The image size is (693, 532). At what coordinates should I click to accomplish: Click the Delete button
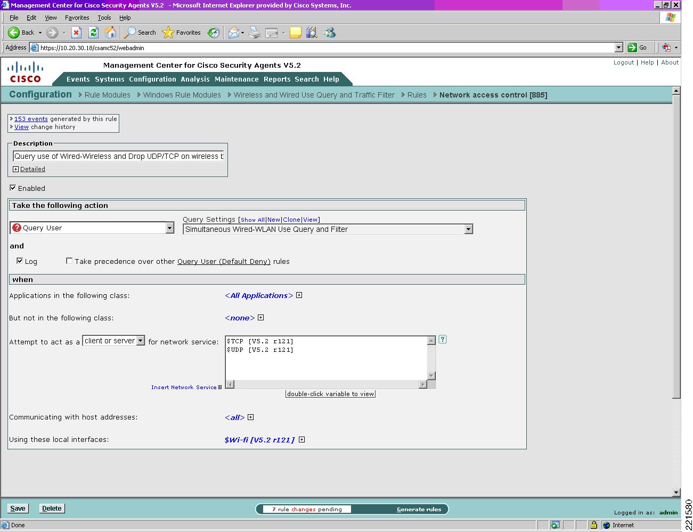[52, 509]
